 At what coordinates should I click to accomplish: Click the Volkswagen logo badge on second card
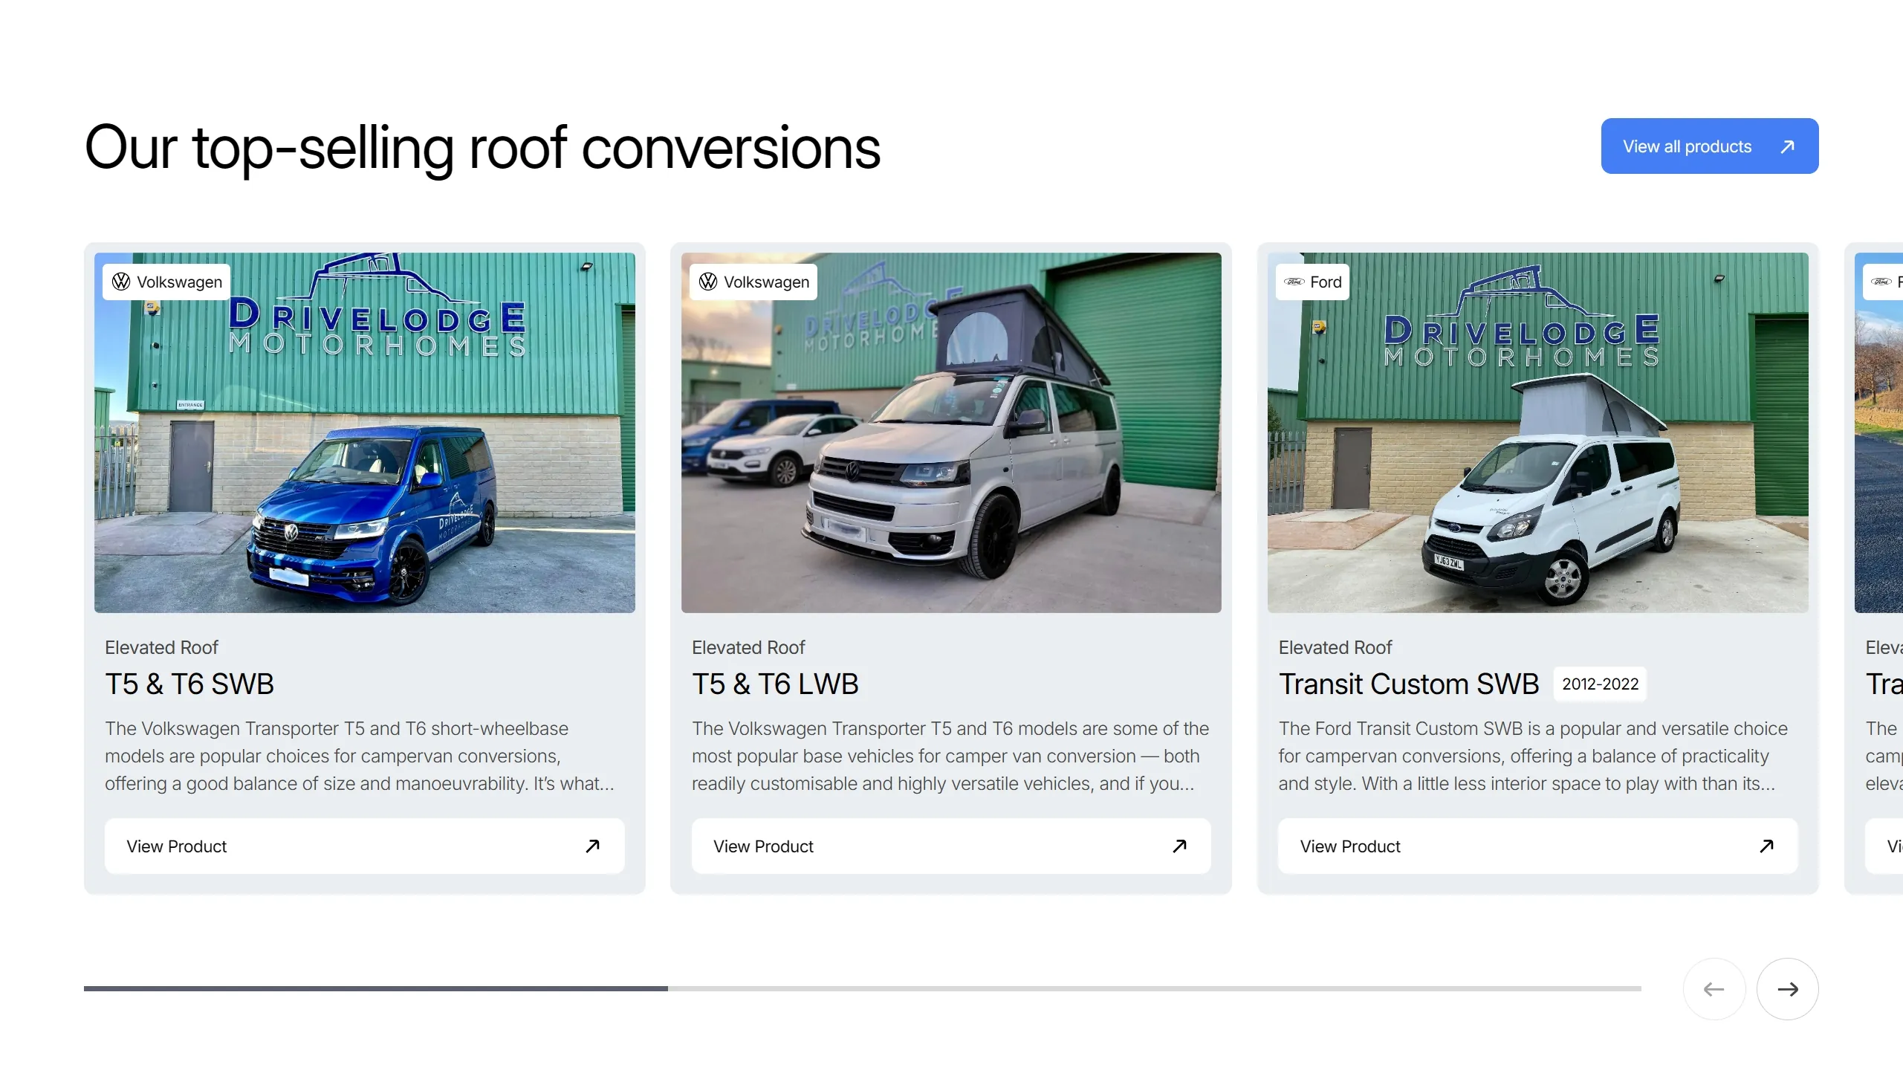(x=753, y=282)
